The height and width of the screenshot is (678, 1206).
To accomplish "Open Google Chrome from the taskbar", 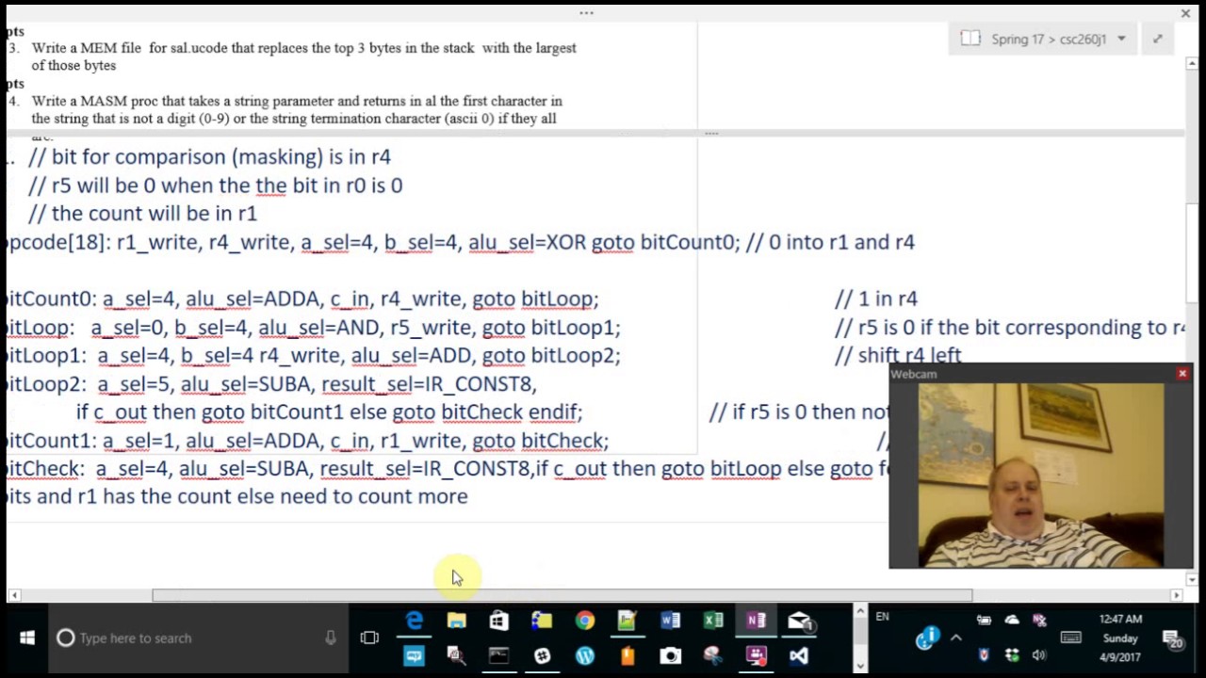I will point(585,621).
